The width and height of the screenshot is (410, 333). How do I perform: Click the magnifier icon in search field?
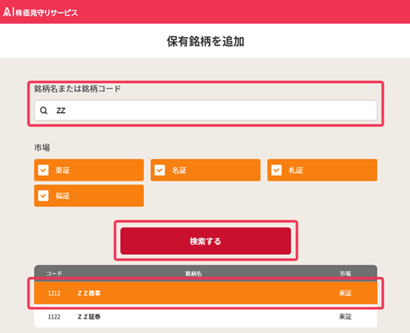(44, 111)
